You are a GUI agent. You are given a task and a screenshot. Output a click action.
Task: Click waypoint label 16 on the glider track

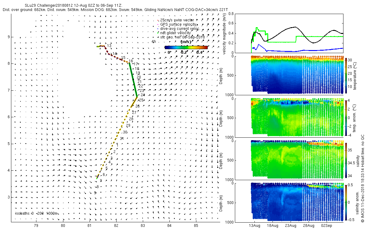131,61
